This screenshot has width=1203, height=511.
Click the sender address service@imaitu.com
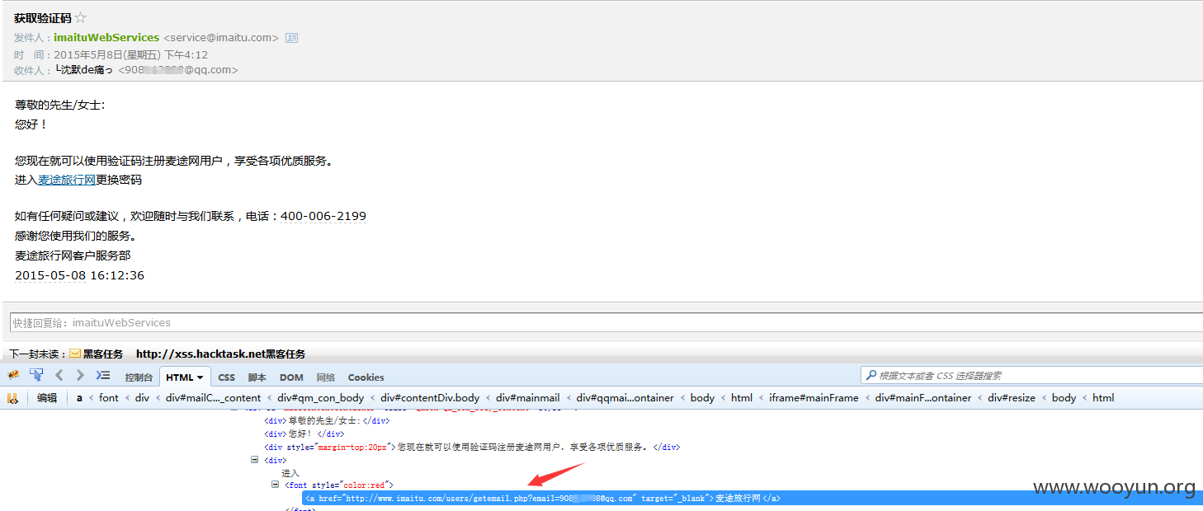point(221,37)
